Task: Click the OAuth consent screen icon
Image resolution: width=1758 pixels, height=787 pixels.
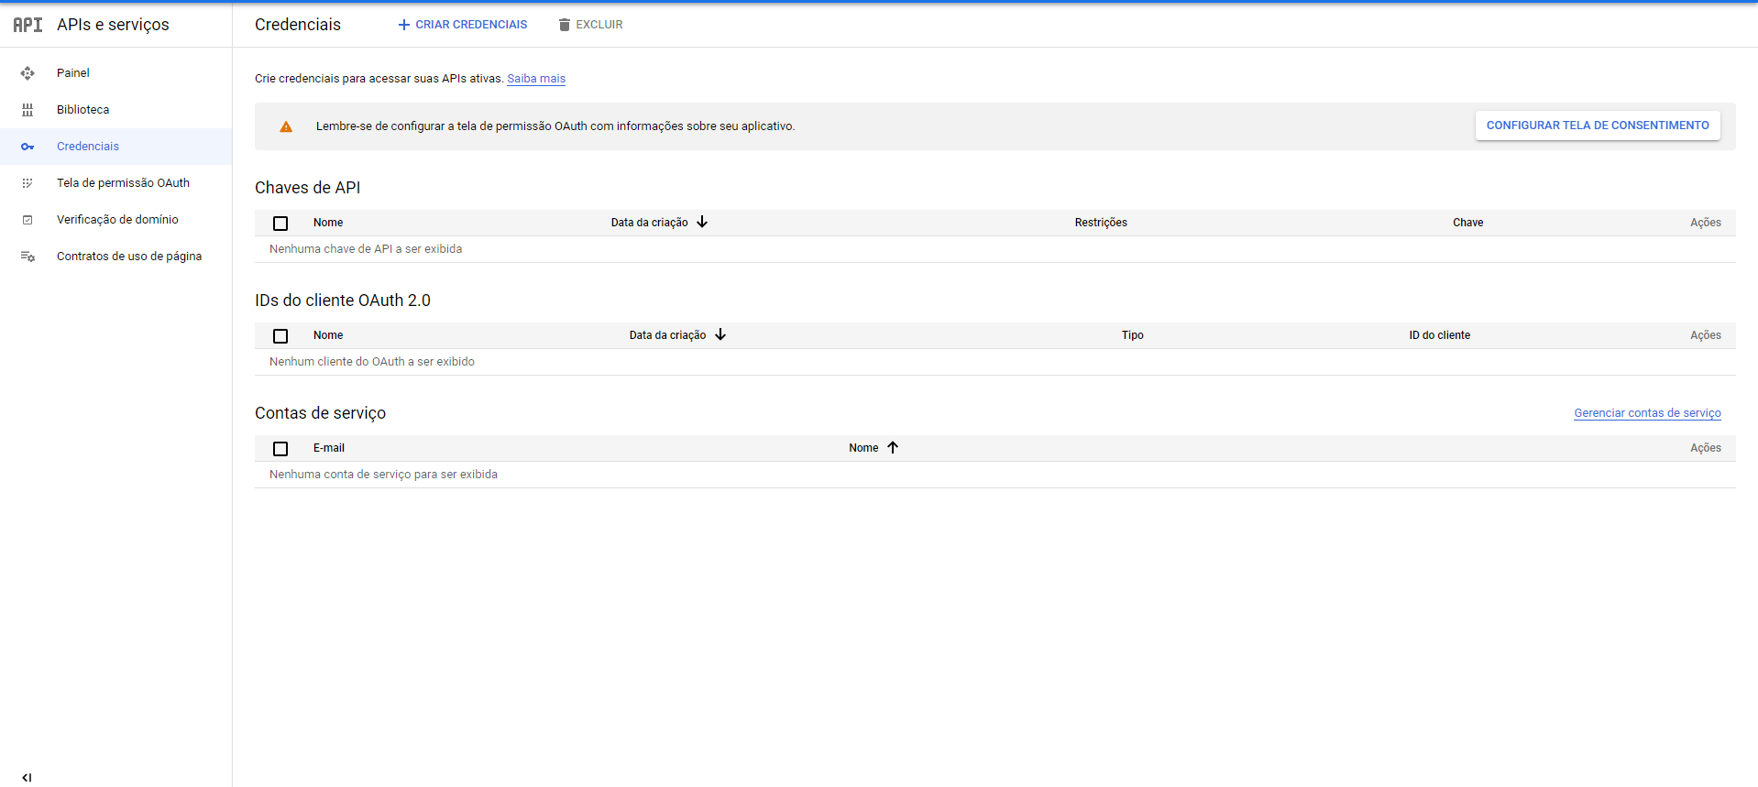Action: tap(27, 183)
